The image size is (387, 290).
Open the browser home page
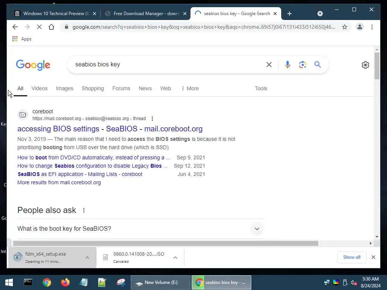(x=51, y=27)
